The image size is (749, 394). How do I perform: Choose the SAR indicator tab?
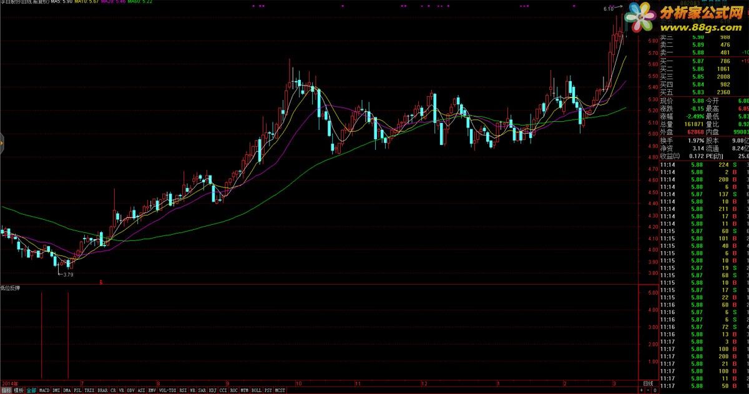click(202, 390)
